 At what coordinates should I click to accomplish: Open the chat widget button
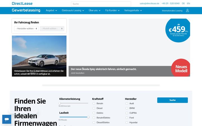tap(7, 119)
